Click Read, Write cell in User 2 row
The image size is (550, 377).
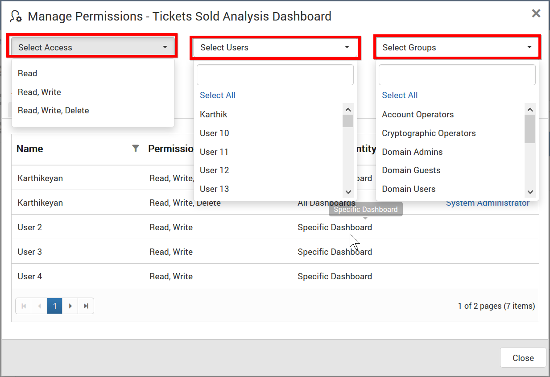171,227
